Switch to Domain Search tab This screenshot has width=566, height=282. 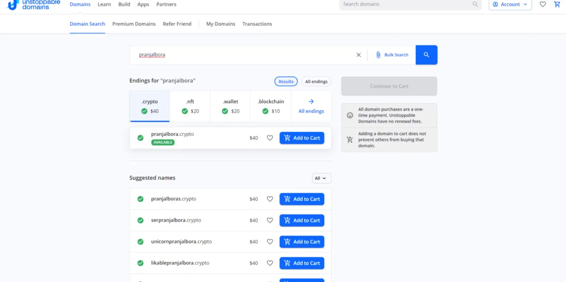point(88,24)
